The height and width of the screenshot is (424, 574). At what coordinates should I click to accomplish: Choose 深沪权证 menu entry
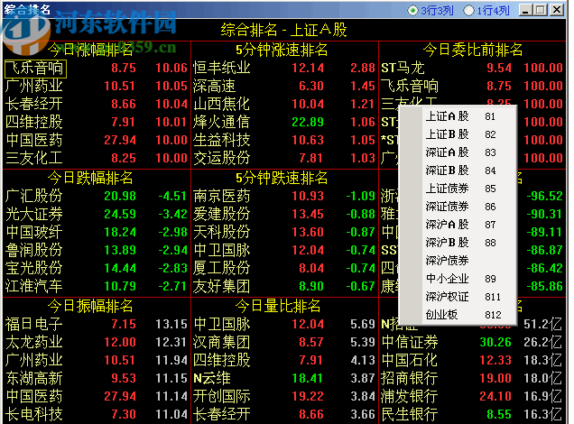coord(458,296)
